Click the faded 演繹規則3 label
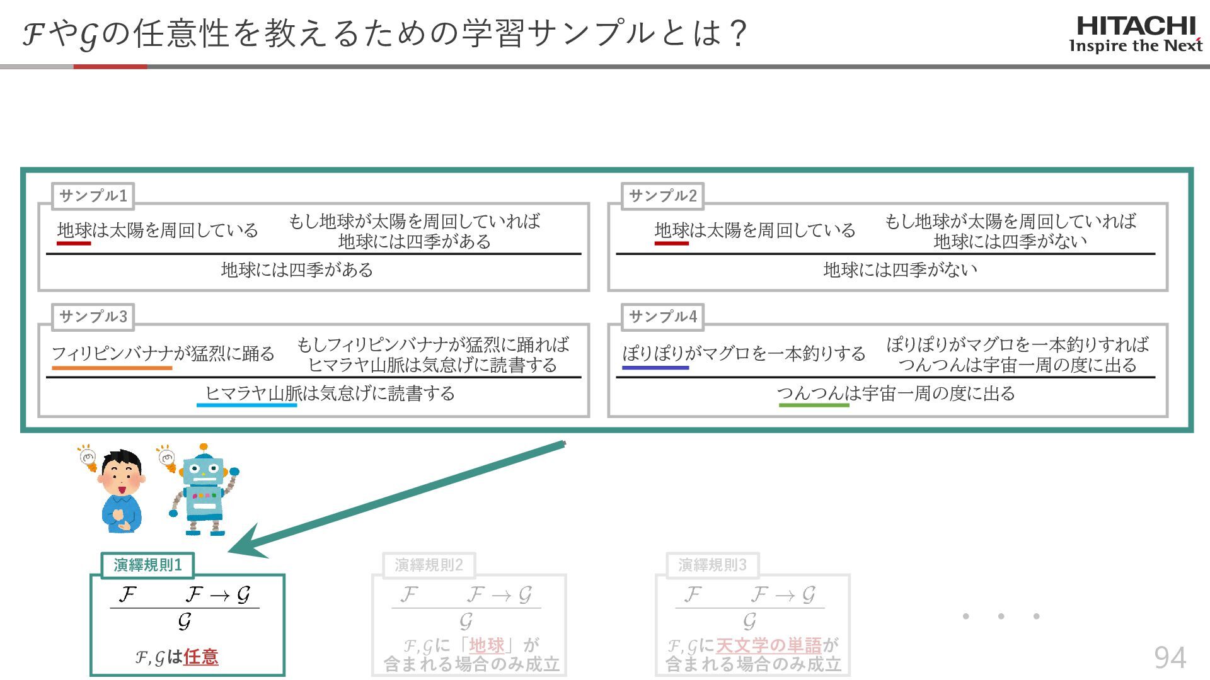This screenshot has height=680, width=1210. tap(712, 565)
